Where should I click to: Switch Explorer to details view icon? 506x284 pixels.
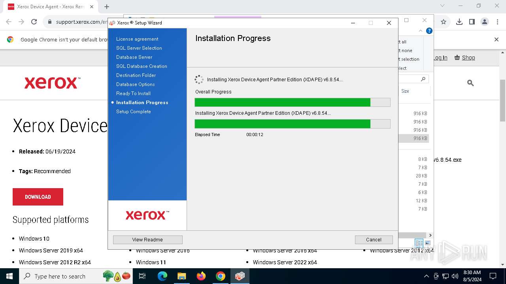[419, 243]
